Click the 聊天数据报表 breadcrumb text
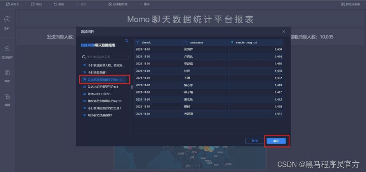Image resolution: width=366 pixels, height=172 pixels. [105, 45]
